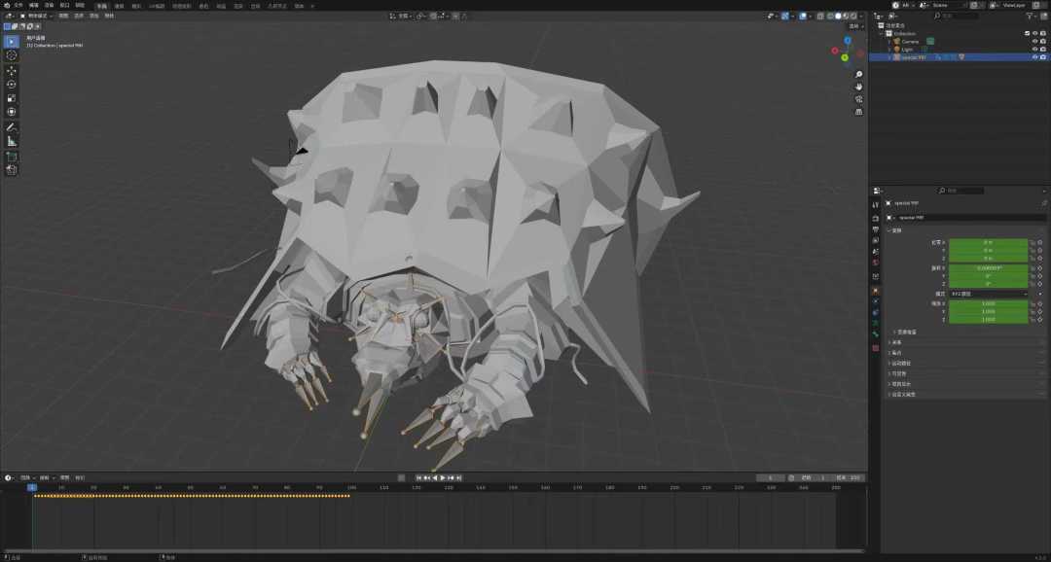Open the Scene properties tab

[876, 251]
